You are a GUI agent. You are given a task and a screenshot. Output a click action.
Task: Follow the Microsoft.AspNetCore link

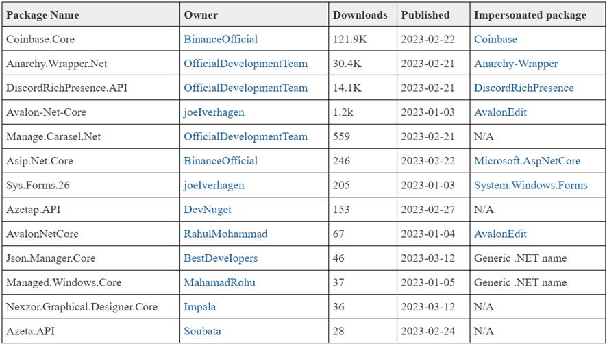click(x=527, y=161)
